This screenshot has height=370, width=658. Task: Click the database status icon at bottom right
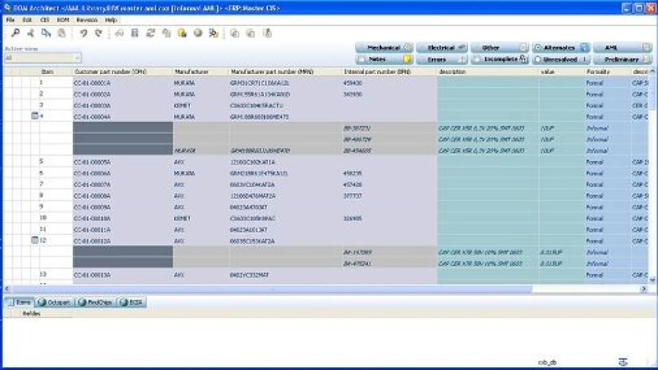click(623, 362)
